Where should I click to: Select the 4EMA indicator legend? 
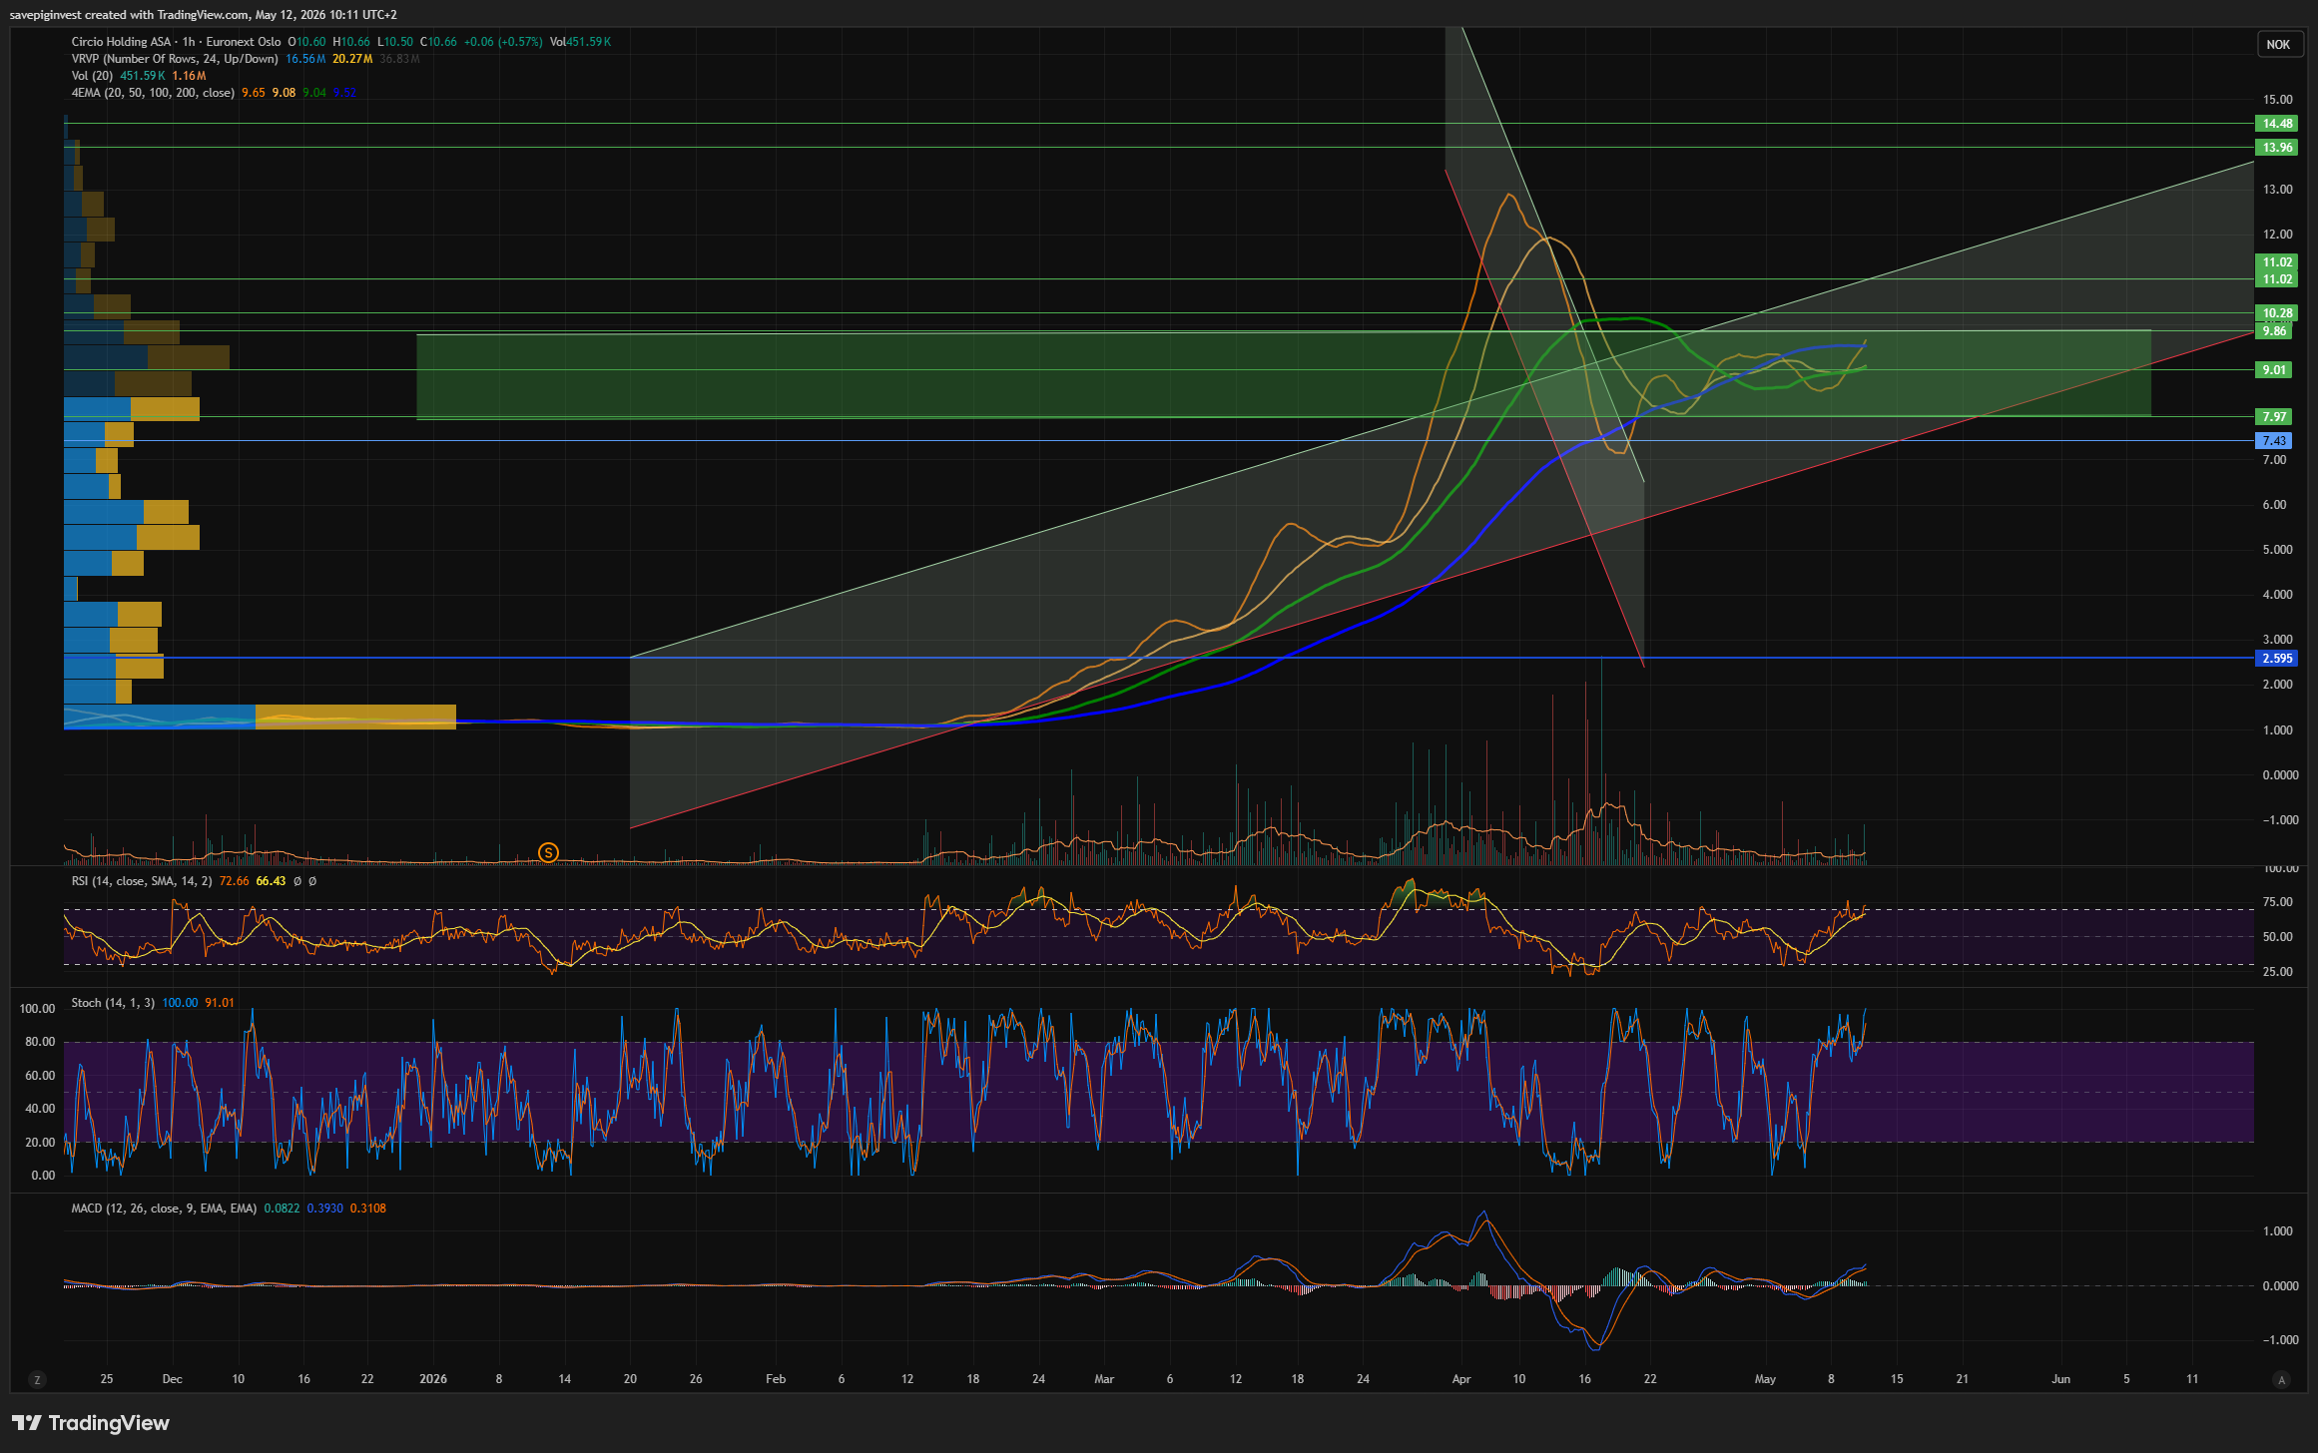click(x=153, y=93)
